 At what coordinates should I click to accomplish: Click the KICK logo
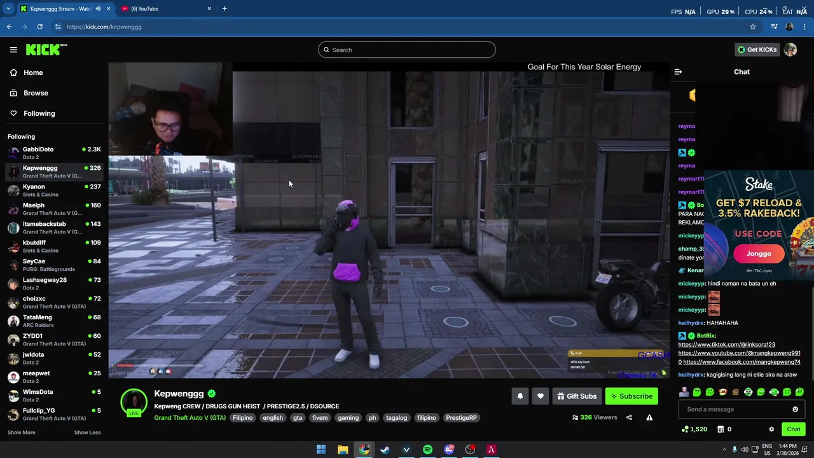pos(46,50)
